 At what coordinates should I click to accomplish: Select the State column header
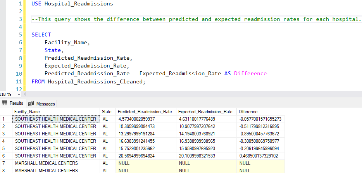(108, 112)
